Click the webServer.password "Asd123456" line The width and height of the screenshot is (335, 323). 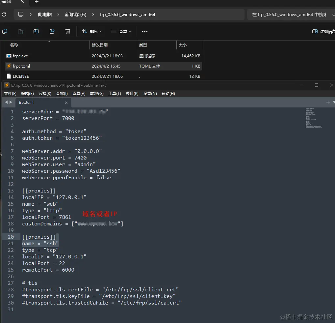point(71,171)
